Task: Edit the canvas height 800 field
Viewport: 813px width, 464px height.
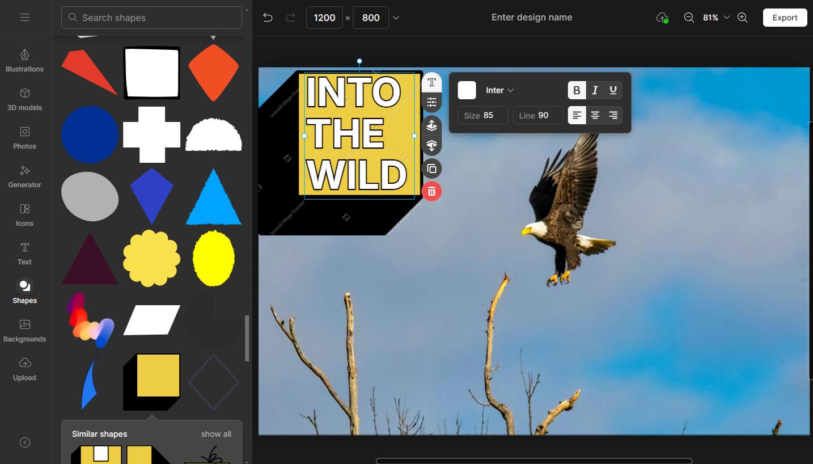Action: click(x=371, y=18)
